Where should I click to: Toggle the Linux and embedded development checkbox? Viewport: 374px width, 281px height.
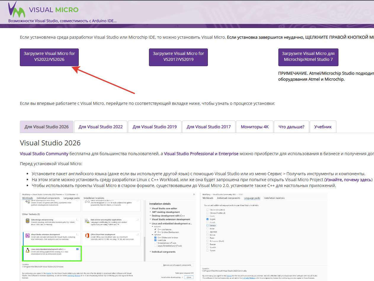click(77, 249)
